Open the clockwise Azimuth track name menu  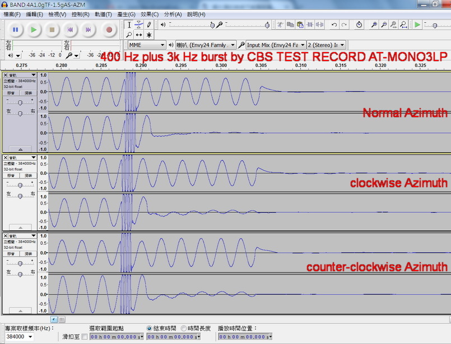(x=22, y=157)
